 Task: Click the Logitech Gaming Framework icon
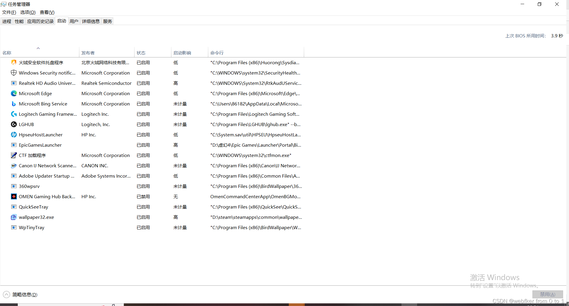tap(14, 114)
